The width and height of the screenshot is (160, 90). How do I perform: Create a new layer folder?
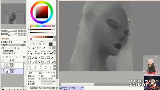[x=10, y=57]
